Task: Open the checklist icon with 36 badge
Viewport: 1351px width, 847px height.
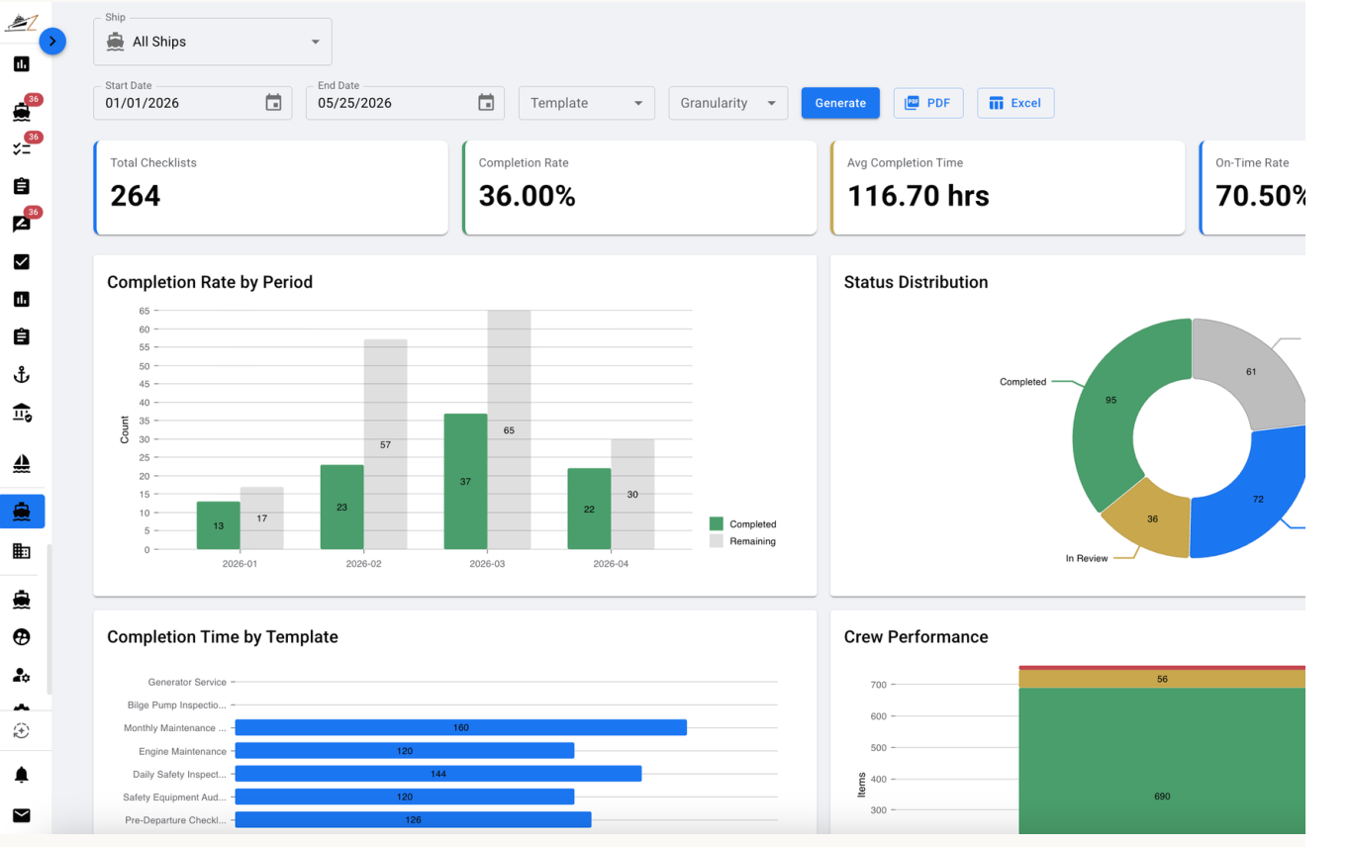Action: (x=22, y=148)
